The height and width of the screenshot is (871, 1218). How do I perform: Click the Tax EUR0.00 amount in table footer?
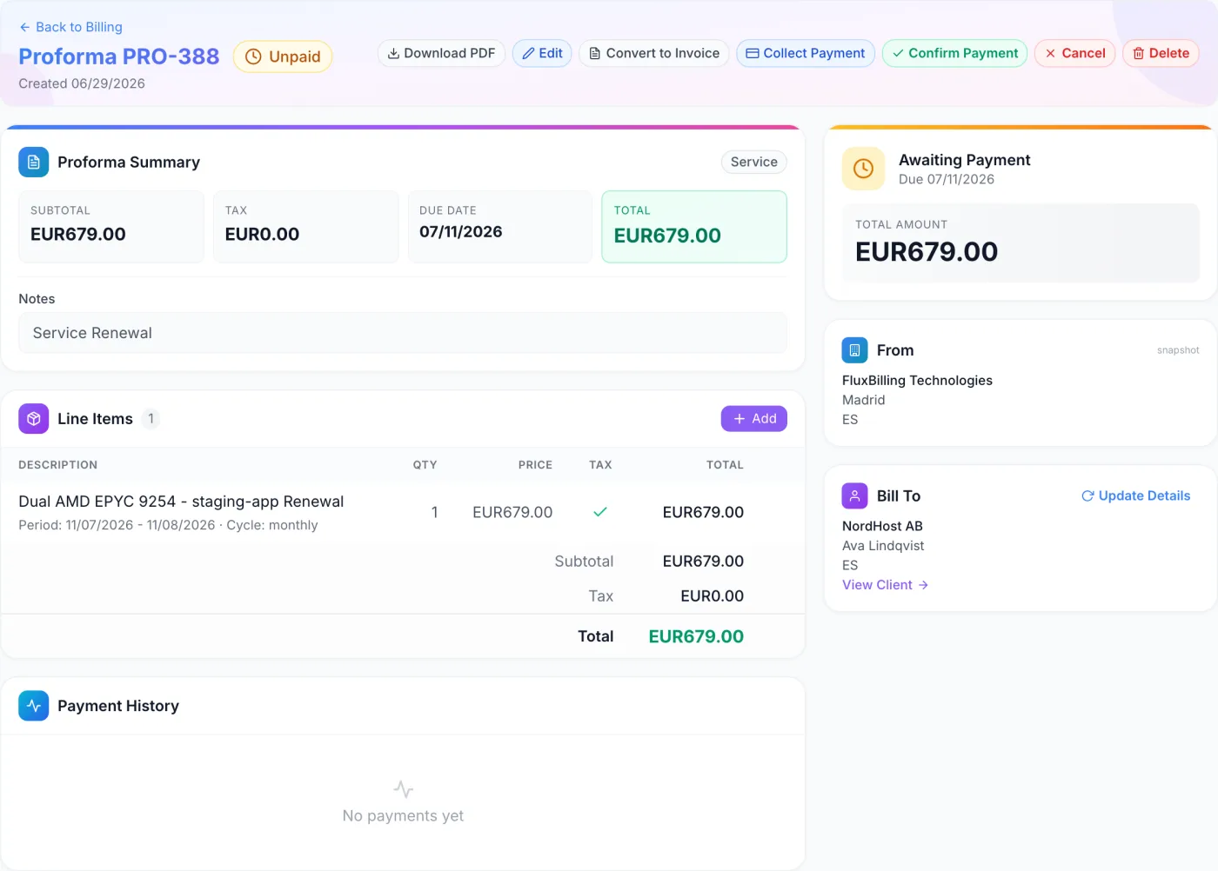(712, 596)
